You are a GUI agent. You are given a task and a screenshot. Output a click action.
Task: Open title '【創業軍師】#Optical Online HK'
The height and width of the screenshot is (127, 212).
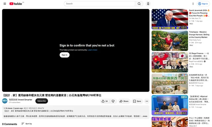(199, 99)
